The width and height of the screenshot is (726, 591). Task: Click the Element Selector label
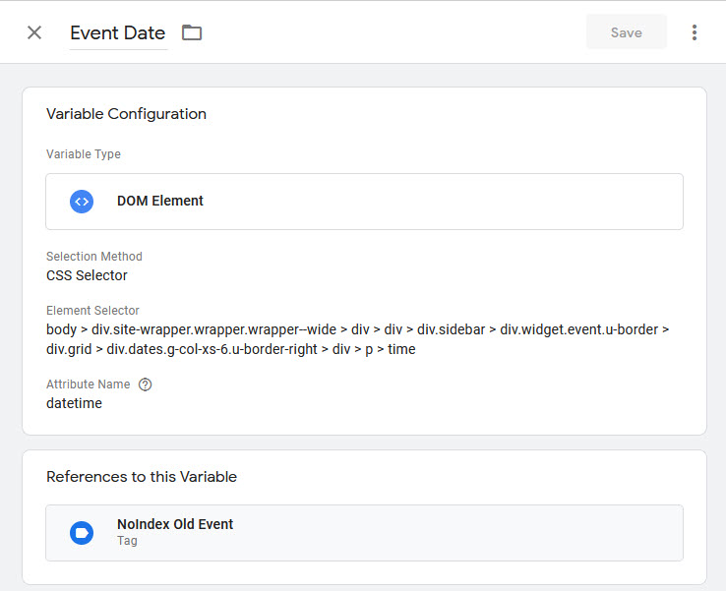(92, 311)
